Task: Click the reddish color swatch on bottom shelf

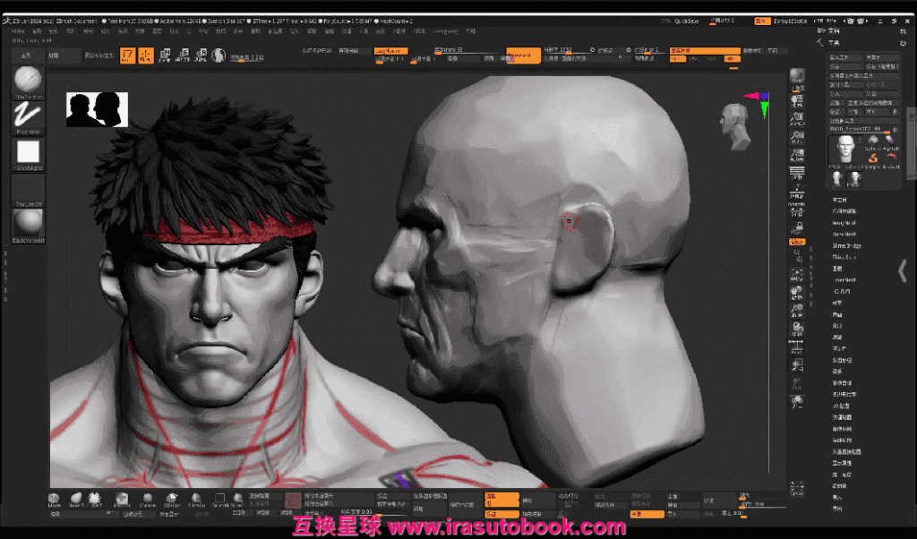Action: (x=293, y=500)
